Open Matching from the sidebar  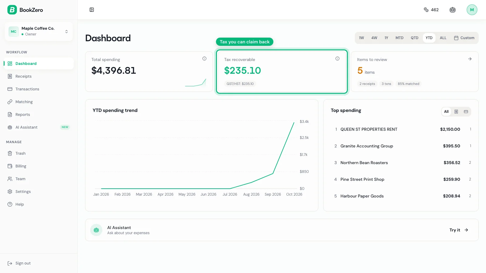(x=39, y=102)
